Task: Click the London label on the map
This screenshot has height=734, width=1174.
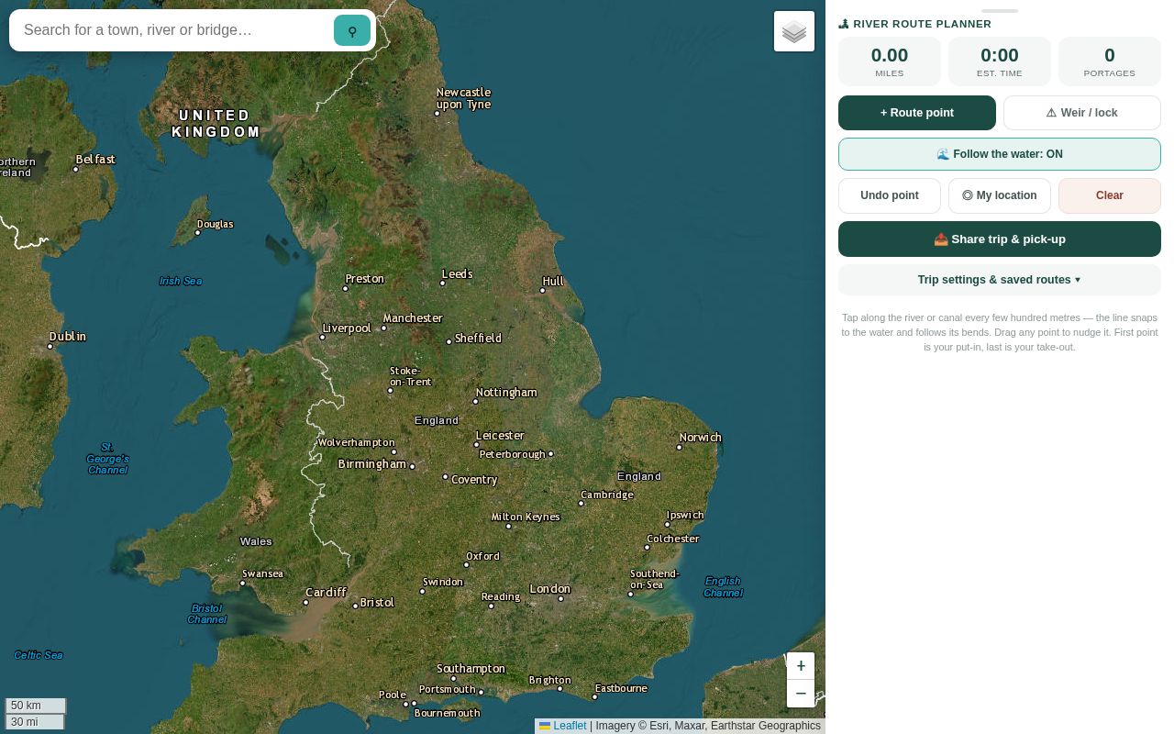Action: pyautogui.click(x=550, y=589)
